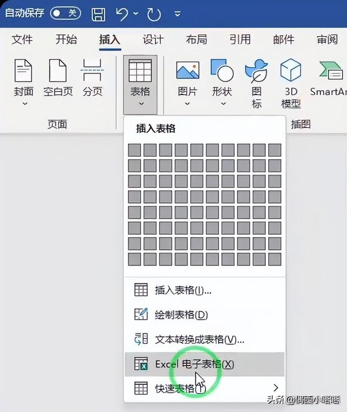This screenshot has height=412, width=347.
Task: Choose 文本转换成表格(V)... entry
Action: [204, 339]
